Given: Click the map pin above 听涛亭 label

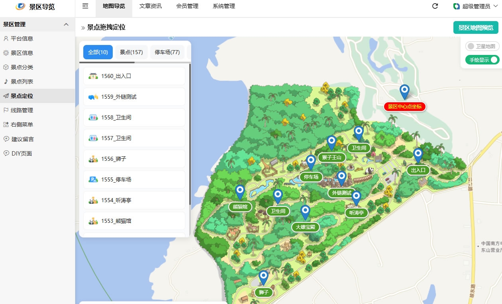Looking at the screenshot, I should point(356,198).
